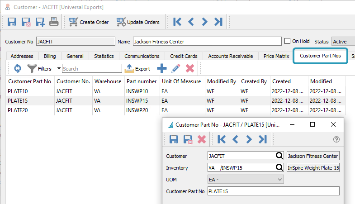Click the Update Orders button
Screen dimensions: 355x204
coord(138,22)
